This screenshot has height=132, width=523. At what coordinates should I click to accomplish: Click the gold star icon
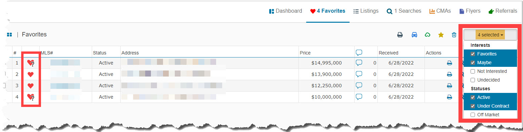441,35
